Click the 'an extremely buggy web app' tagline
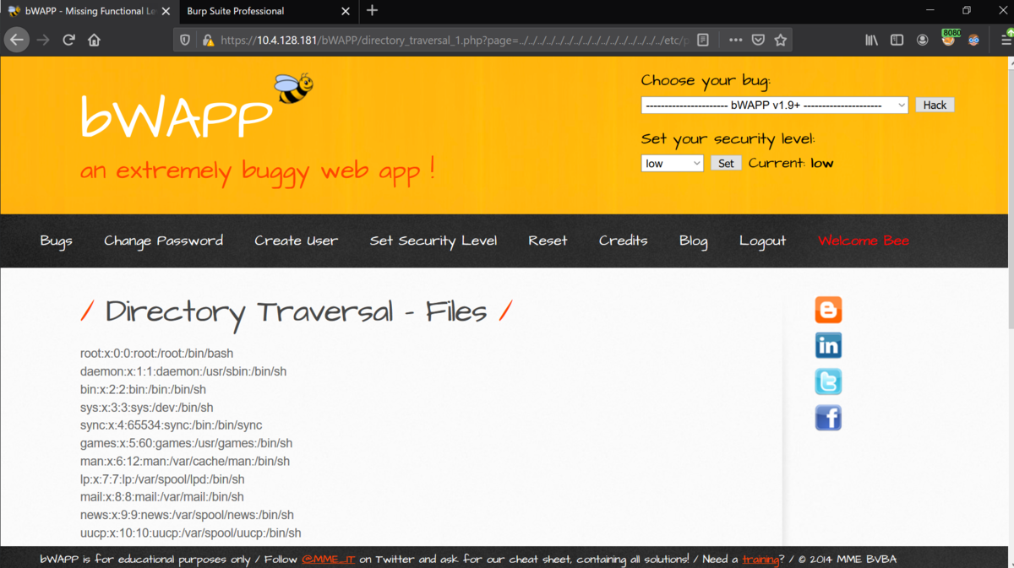 (x=258, y=171)
